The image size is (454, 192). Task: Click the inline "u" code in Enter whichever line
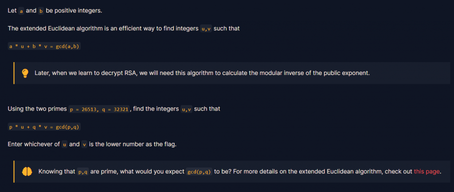[x=65, y=144]
